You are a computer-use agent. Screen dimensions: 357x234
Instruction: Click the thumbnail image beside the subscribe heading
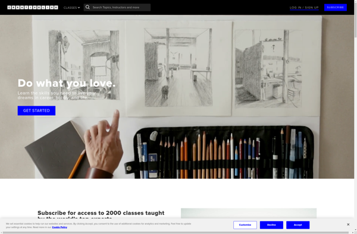[x=249, y=214]
